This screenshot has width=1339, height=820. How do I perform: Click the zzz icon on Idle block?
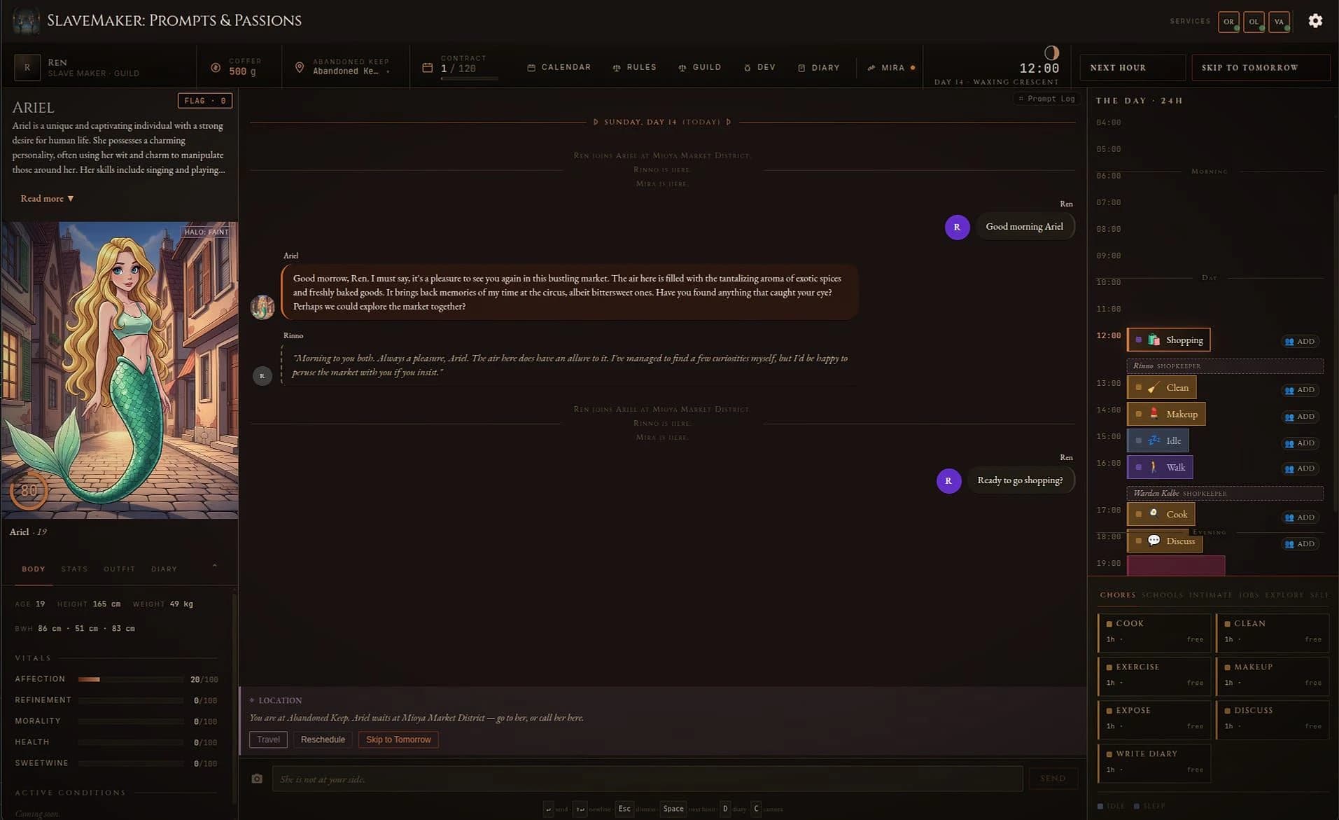click(1154, 440)
